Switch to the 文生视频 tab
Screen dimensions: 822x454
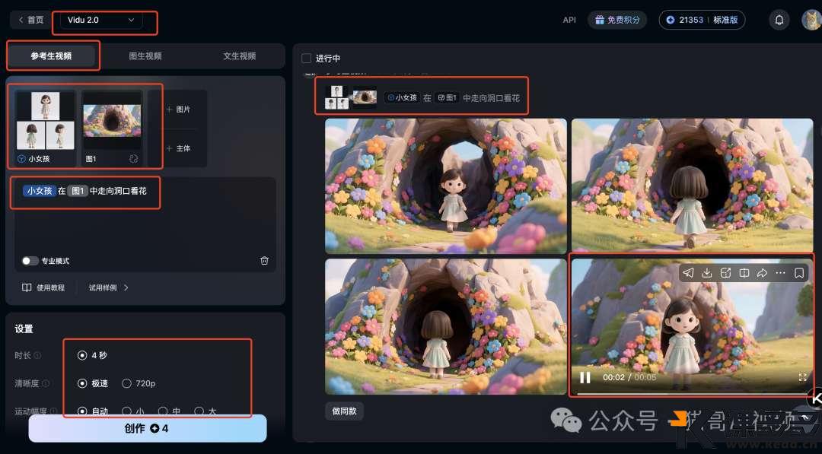(239, 56)
